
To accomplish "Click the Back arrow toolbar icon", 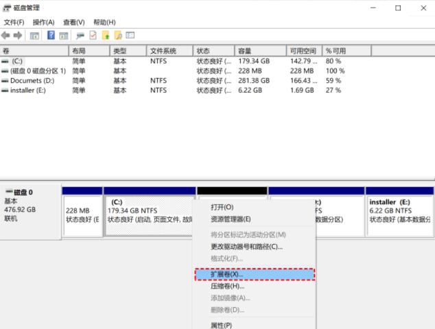I will tap(6, 36).
